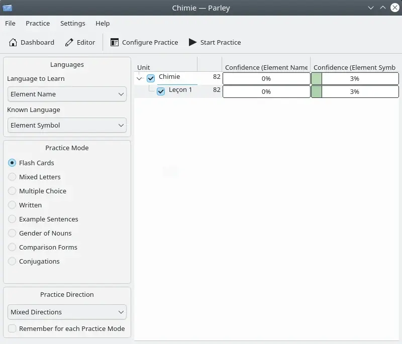
Task: Minimize the Parley window
Action: coord(371,8)
